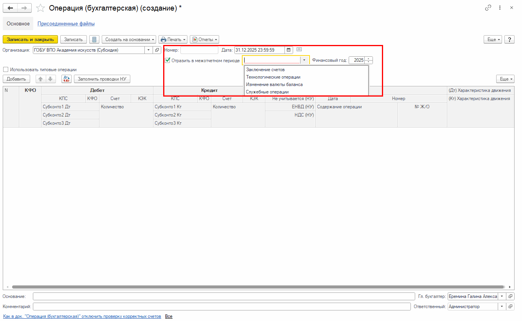The height and width of the screenshot is (321, 522).
Task: Select 'Заключение счетов' from the list
Action: pos(265,70)
